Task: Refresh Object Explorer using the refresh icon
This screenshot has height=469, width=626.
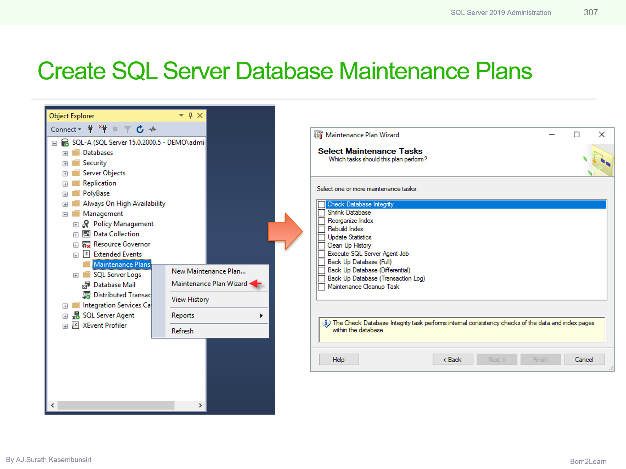Action: coord(140,129)
